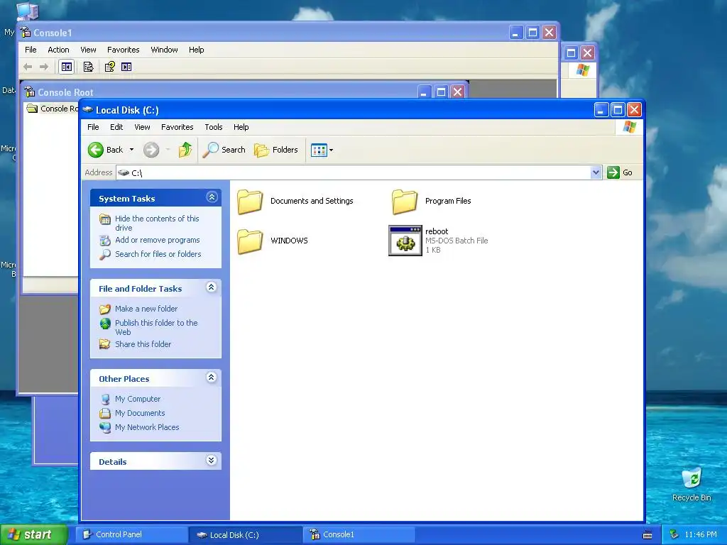This screenshot has width=727, height=545.
Task: Open Favorites menu in Local Disk window
Action: pos(177,127)
